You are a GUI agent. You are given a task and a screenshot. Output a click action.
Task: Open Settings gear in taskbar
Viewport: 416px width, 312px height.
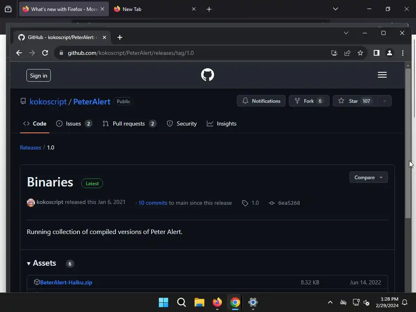(253, 302)
